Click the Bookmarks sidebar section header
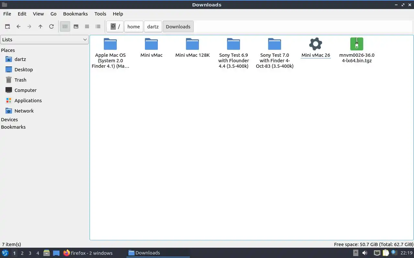The image size is (414, 258). (x=13, y=127)
